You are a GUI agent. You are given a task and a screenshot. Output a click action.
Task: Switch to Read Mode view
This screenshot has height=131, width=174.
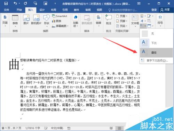coord(111,128)
